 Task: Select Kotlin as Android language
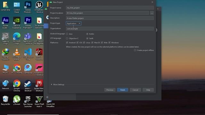87,34
